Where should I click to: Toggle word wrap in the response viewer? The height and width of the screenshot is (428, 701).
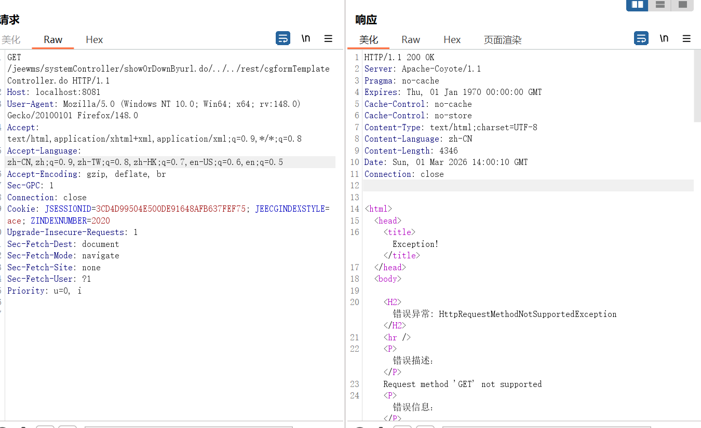(x=641, y=38)
